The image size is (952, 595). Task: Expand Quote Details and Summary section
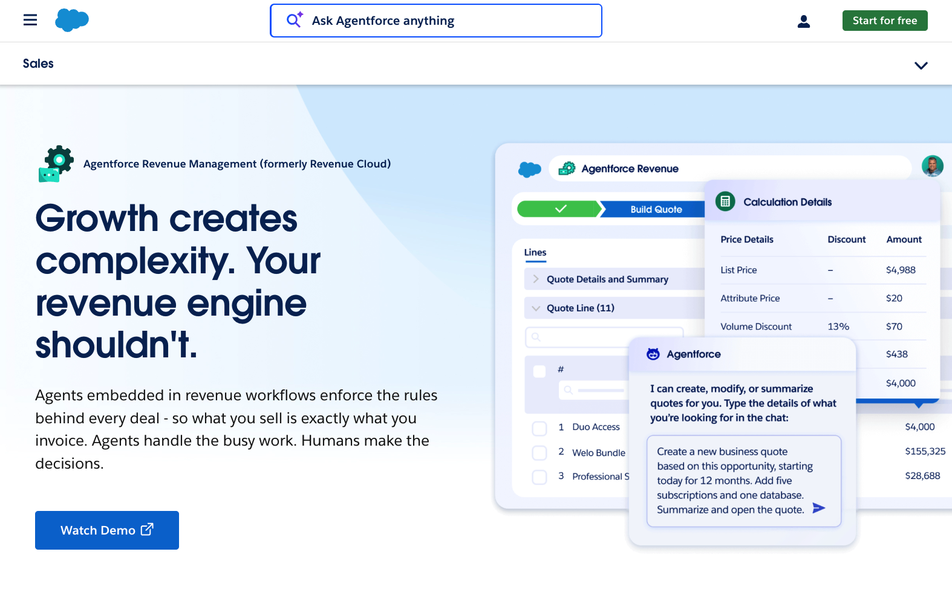(x=614, y=279)
